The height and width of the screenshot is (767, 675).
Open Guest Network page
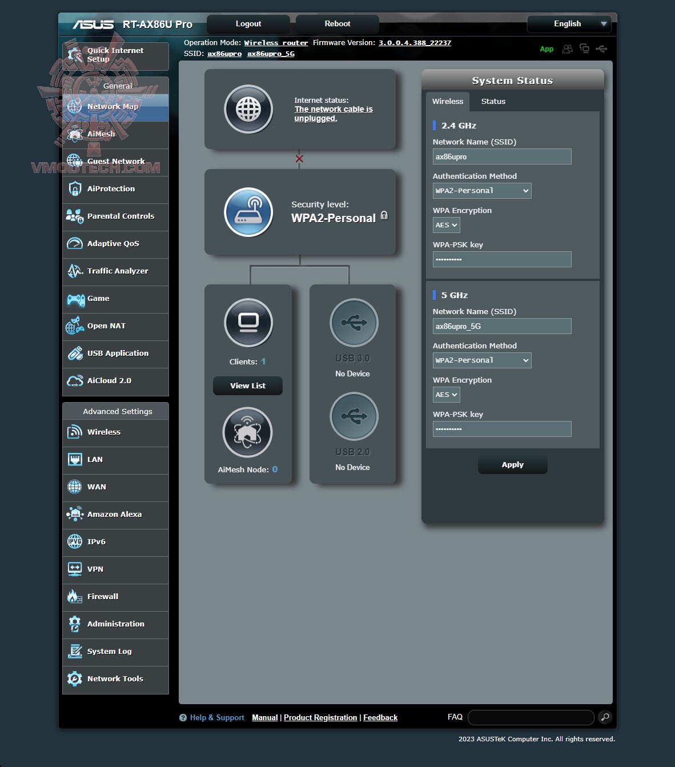(115, 162)
